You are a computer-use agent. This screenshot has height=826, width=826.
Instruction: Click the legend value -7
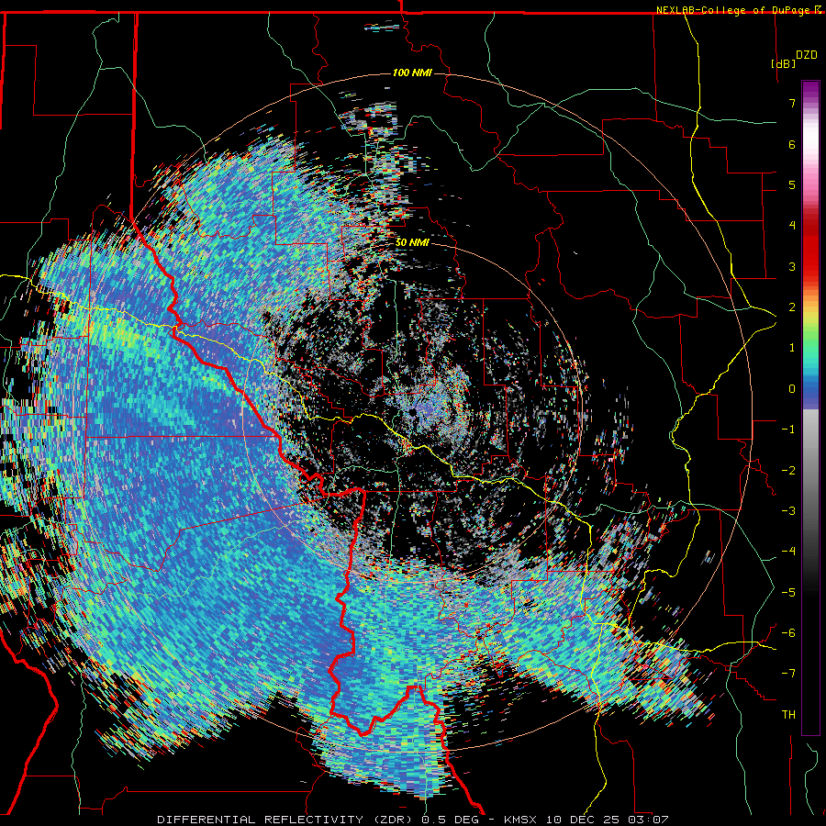pos(788,674)
